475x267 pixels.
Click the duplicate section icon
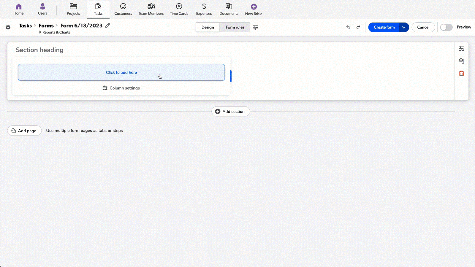[x=462, y=61]
